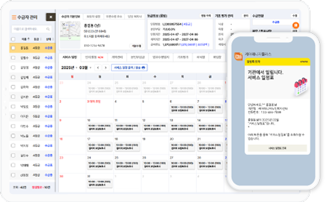Toggle the select-all checkbox in list header
The image size is (334, 202).
[x=13, y=39]
